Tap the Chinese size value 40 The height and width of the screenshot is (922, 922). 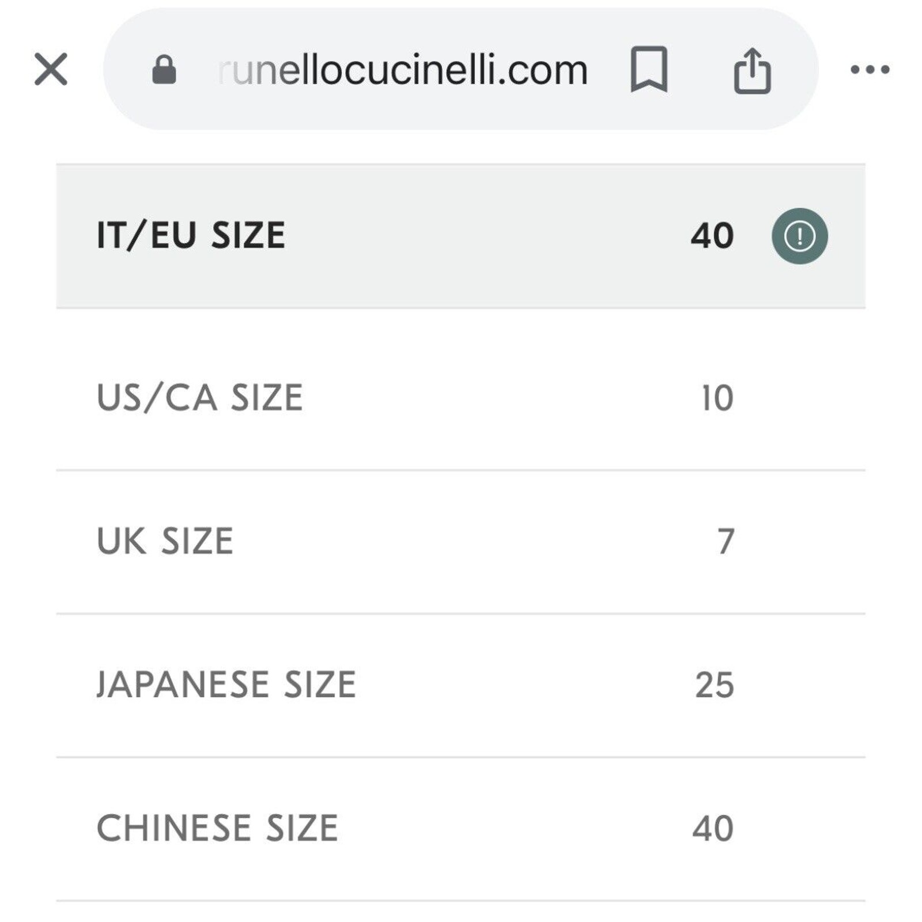pyautogui.click(x=713, y=829)
